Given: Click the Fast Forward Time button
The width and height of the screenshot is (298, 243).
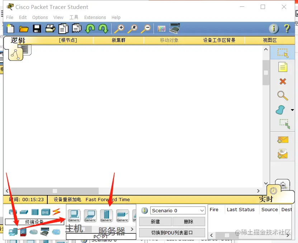Looking at the screenshot, I should click(108, 200).
